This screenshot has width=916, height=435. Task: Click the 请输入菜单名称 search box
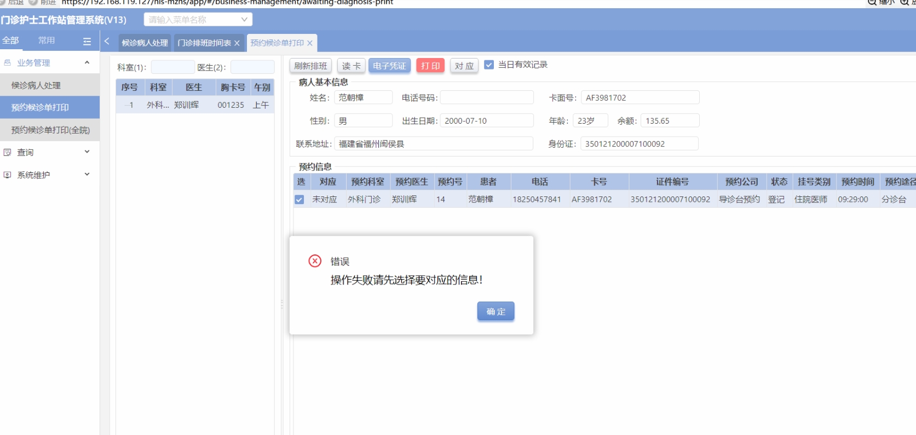coord(198,20)
